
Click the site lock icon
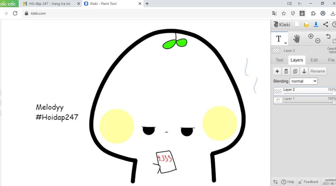(x=26, y=13)
